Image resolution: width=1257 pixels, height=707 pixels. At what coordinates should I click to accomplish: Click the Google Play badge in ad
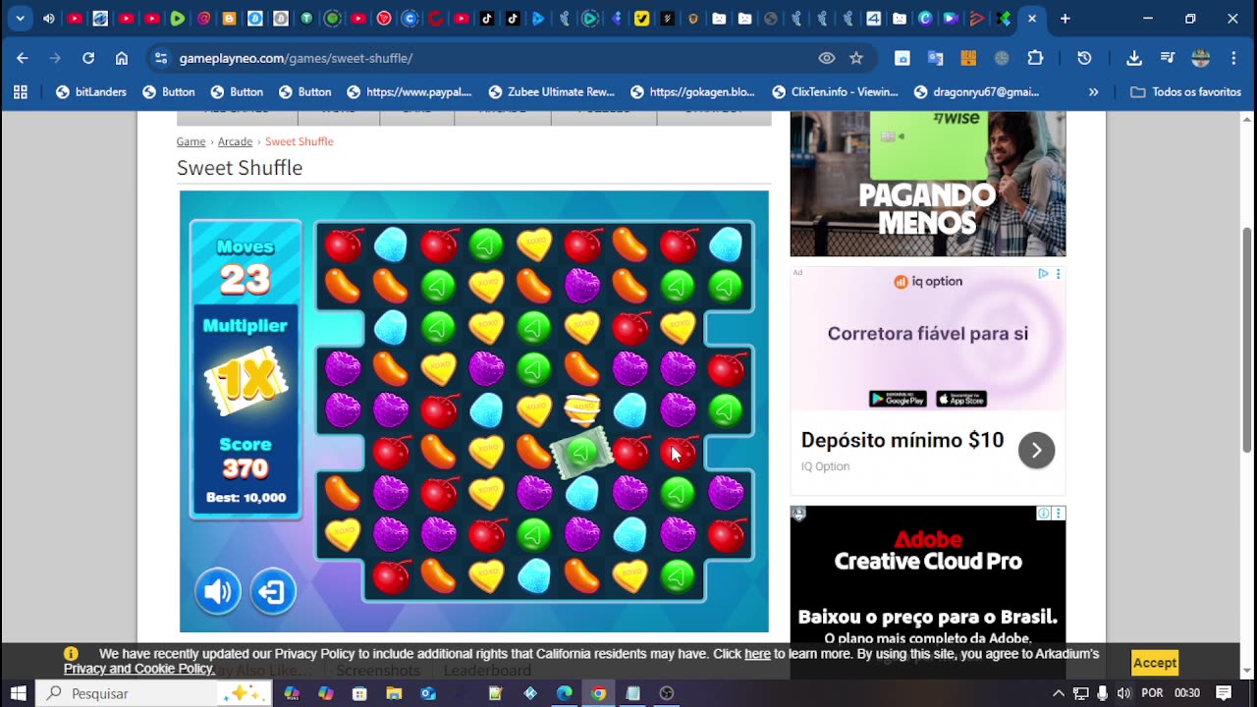(898, 399)
